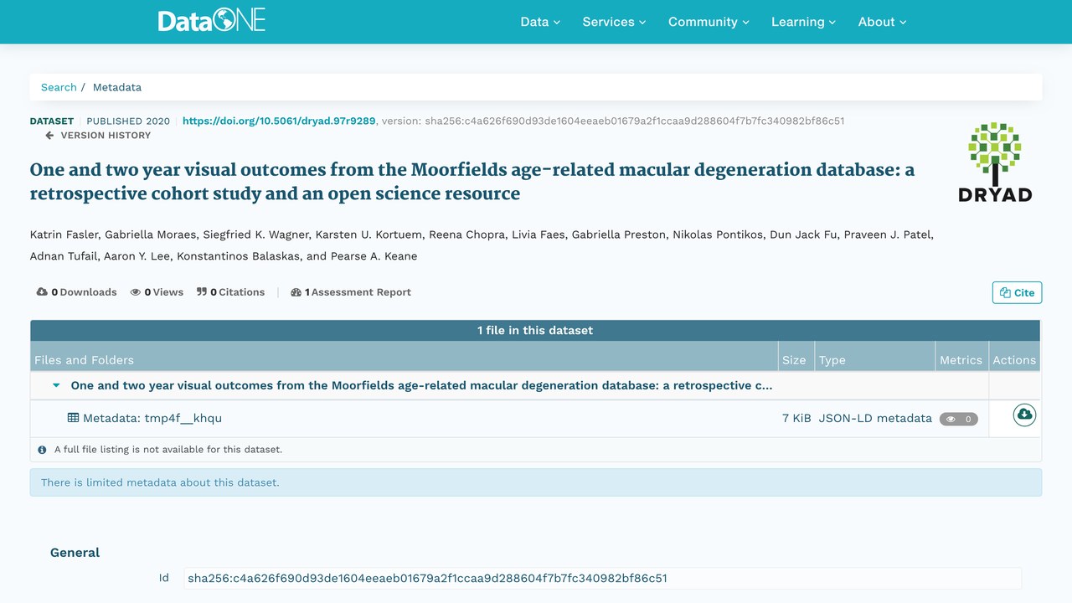Screen dimensions: 1072x603
Task: Click the dataset title heading
Action: (x=472, y=182)
